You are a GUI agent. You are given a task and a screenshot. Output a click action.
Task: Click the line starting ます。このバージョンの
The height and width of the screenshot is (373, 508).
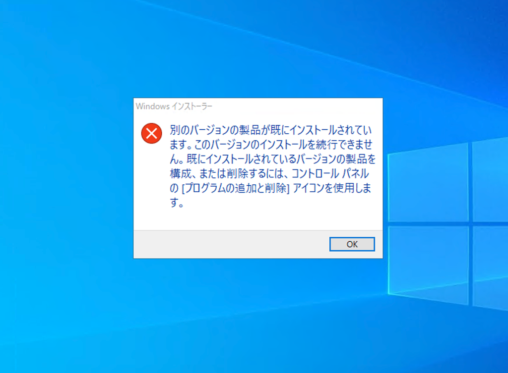[271, 145]
